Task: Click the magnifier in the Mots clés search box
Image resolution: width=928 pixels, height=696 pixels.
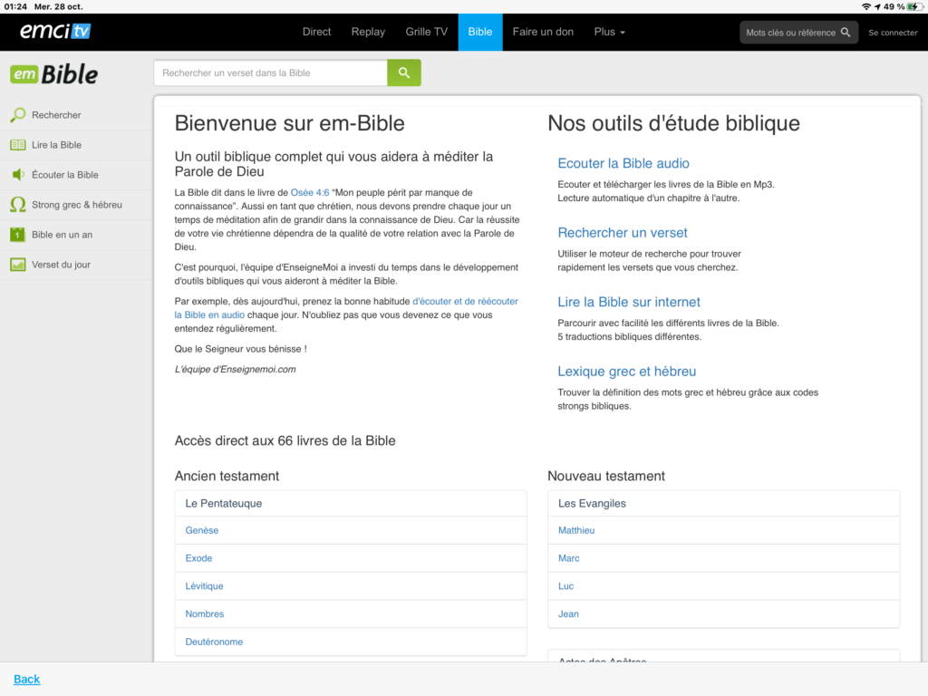Action: click(845, 31)
